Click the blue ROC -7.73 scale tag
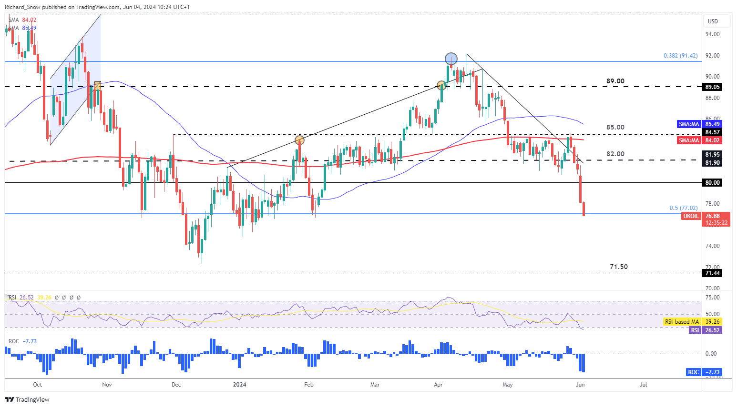737x408 pixels. click(x=704, y=372)
